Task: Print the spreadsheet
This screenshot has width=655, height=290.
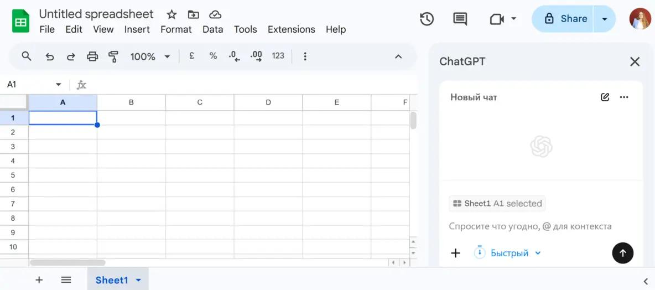Action: (x=92, y=56)
